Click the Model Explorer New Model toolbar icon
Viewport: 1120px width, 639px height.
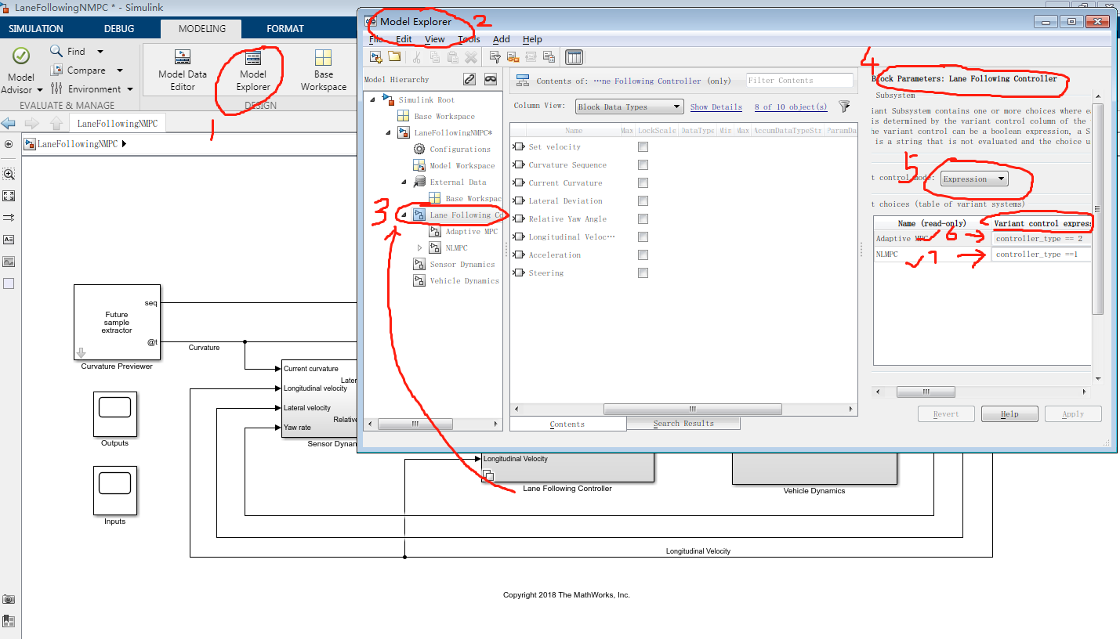(376, 56)
